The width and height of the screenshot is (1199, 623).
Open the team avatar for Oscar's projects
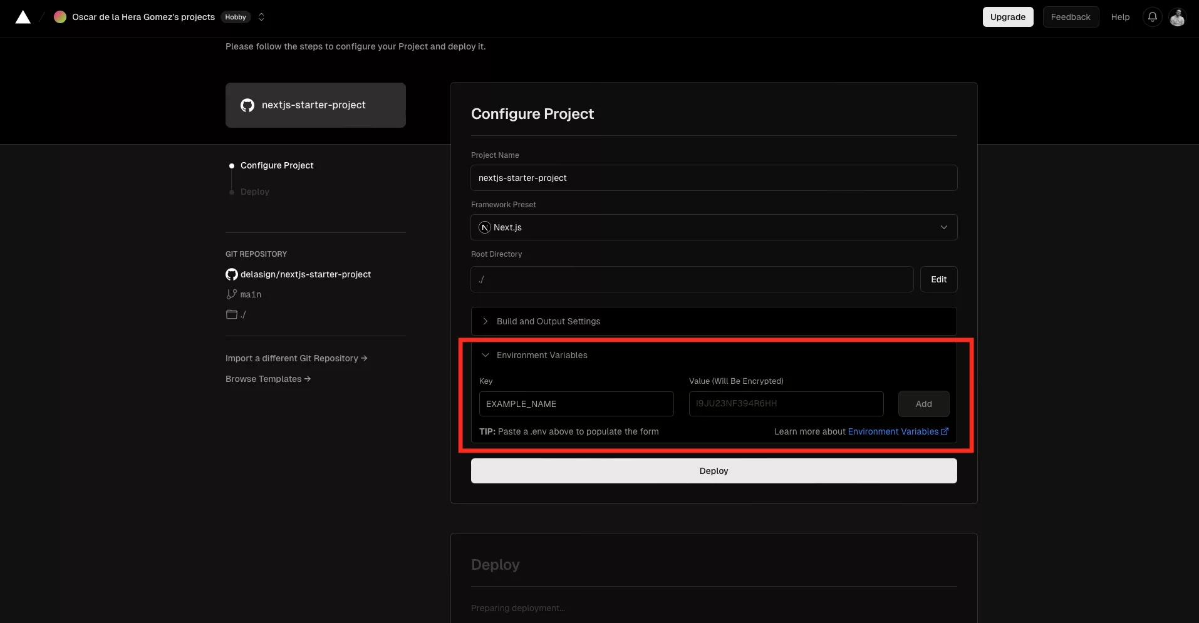tap(60, 17)
